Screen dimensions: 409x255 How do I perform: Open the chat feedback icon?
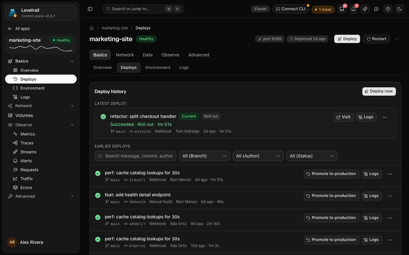(x=376, y=9)
